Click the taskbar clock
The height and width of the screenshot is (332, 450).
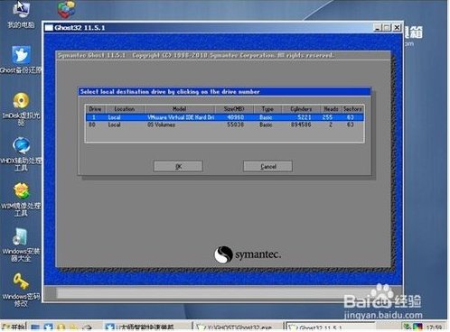coord(434,327)
